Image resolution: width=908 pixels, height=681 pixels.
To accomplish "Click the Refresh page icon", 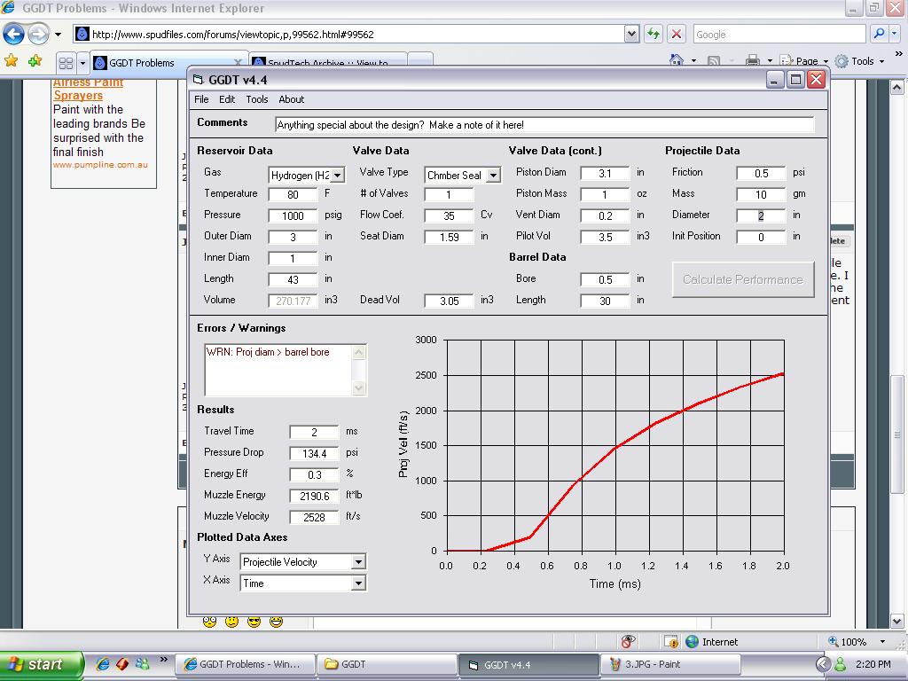I will (x=654, y=35).
